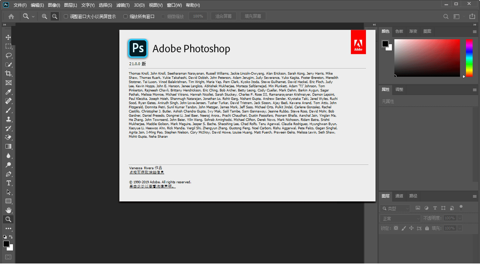
Task: Click the foreground color swatch at toolbar bottom
Action: point(6,244)
